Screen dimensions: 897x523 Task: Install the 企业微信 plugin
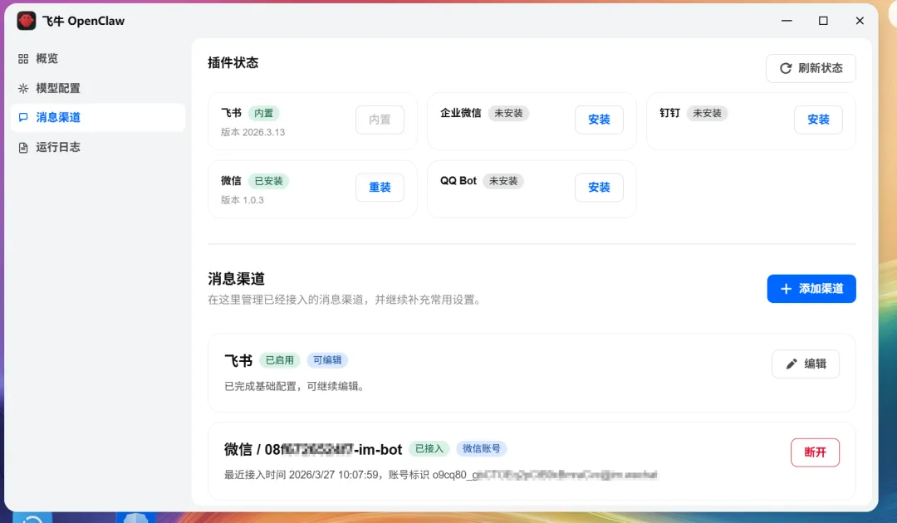pos(599,120)
